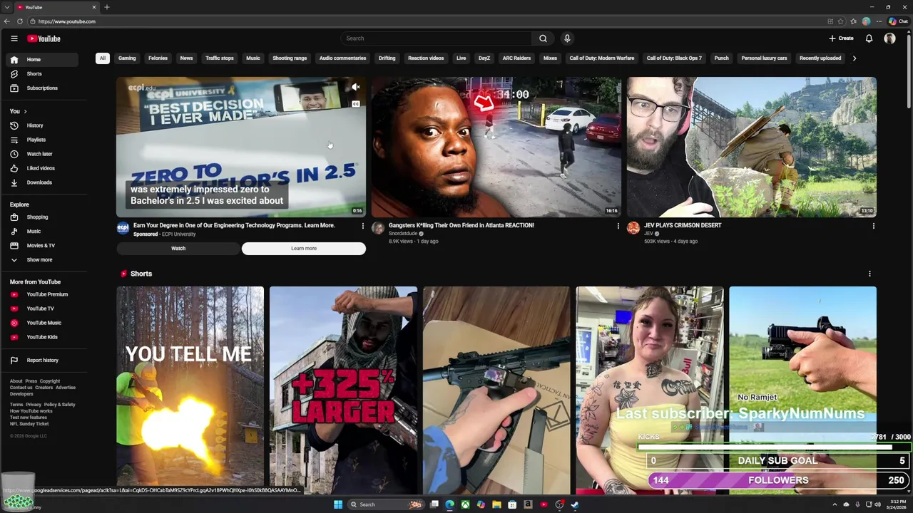Open more options for Gangsters reaction video
Image resolution: width=913 pixels, height=513 pixels.
(618, 227)
